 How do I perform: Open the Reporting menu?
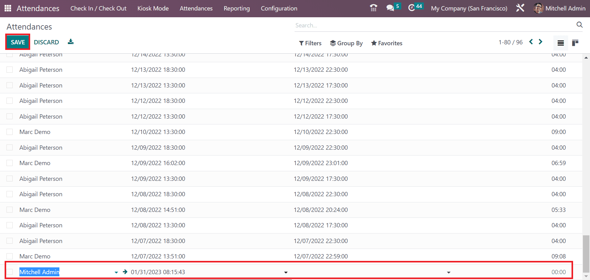coord(236,8)
